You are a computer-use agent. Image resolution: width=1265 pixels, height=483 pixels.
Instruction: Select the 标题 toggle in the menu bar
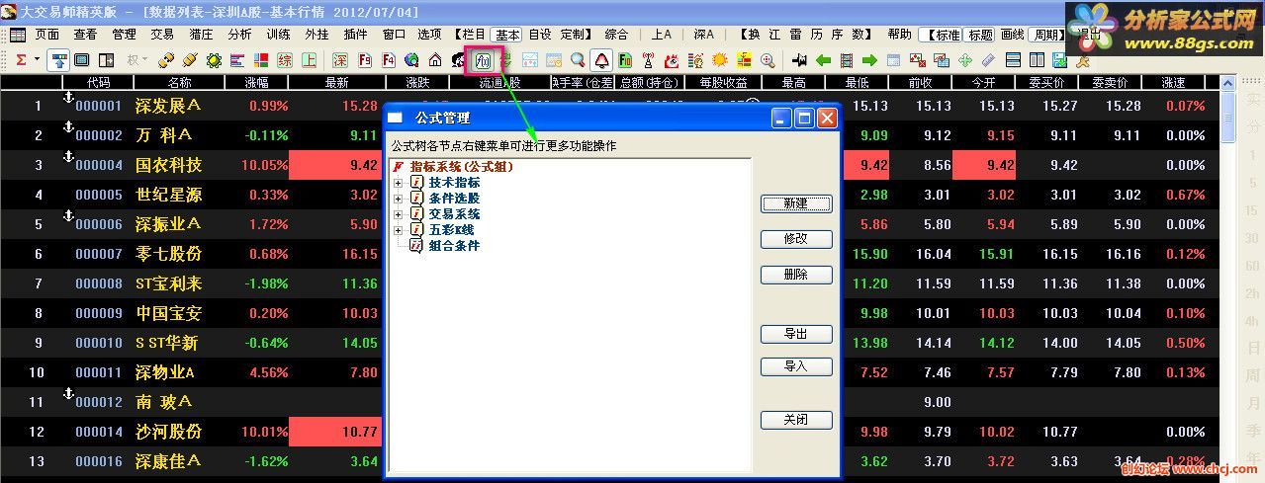coord(980,35)
